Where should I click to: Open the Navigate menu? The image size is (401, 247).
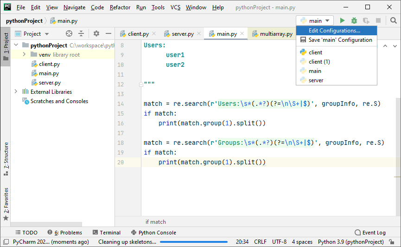tap(75, 7)
